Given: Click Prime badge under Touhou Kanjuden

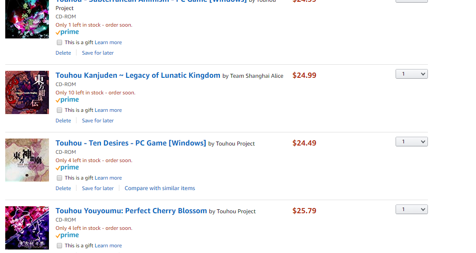Looking at the screenshot, I should point(67,100).
